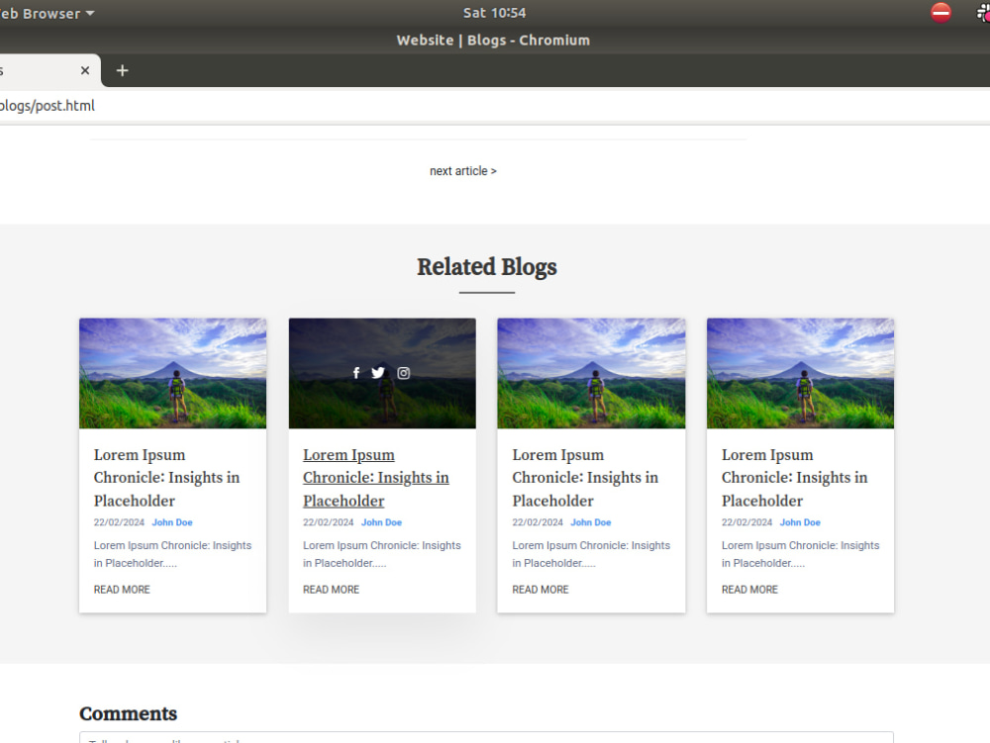Click the 22/02/2024 date on the first card
Screen dimensions: 990x743
(120, 522)
